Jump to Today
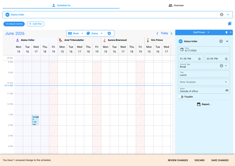The image size is (235, 166). [164, 33]
